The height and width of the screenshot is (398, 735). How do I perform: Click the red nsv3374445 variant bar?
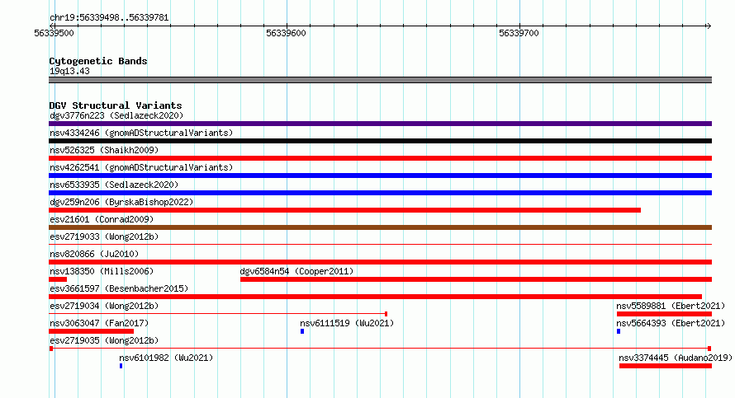[x=666, y=366]
